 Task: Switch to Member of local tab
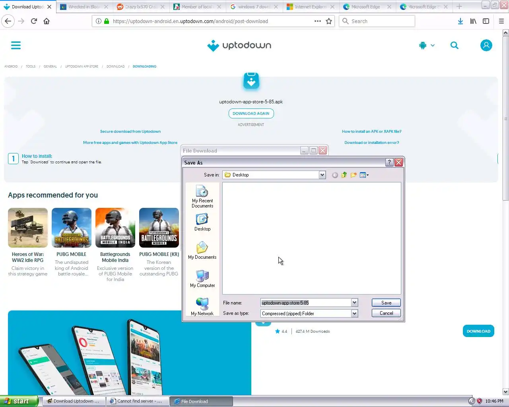point(197,7)
